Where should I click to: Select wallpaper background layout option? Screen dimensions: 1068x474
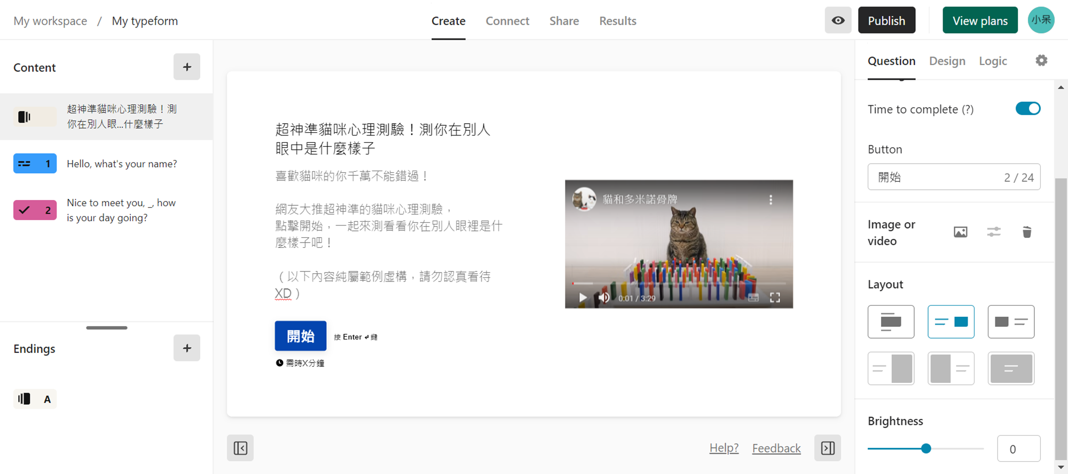[1011, 368]
